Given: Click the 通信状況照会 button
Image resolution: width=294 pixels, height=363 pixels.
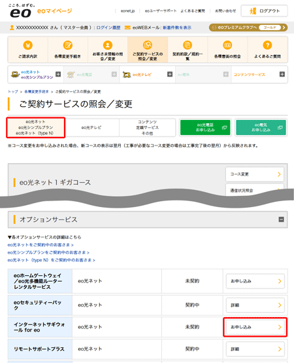Looking at the screenshot, I should click(x=255, y=190).
